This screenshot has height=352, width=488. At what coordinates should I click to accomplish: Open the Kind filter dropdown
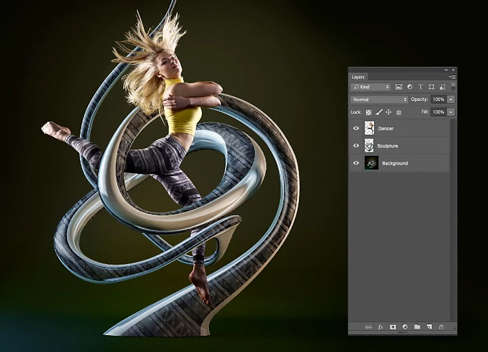pyautogui.click(x=371, y=87)
